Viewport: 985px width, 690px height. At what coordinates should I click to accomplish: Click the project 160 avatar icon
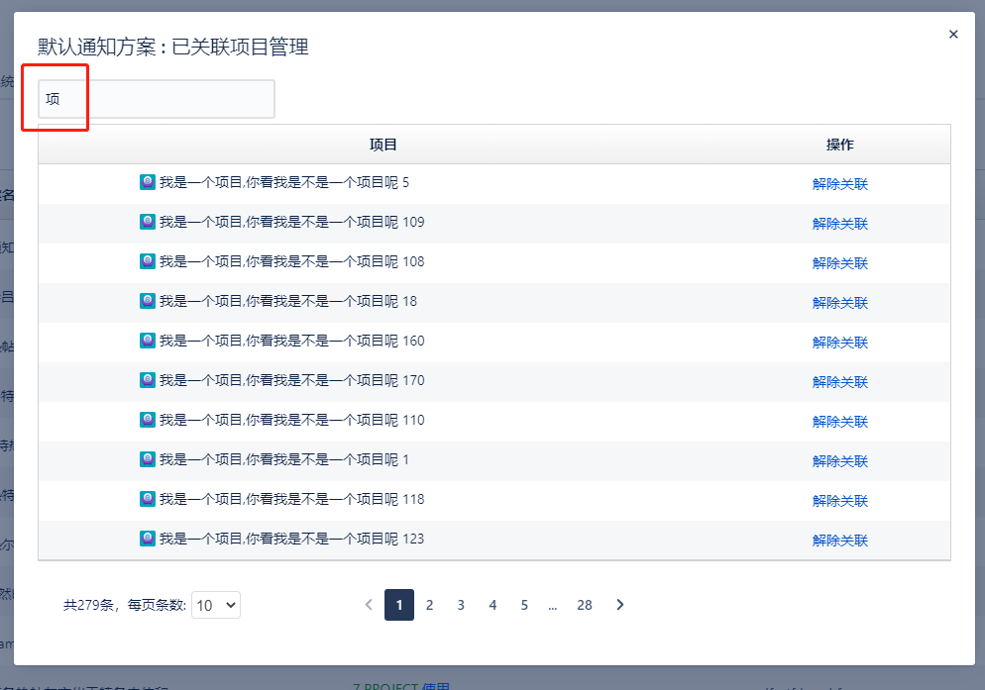point(148,341)
